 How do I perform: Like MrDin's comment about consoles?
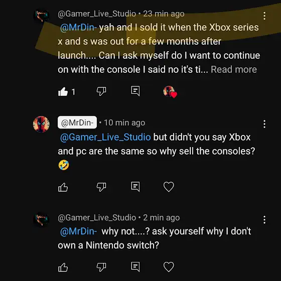click(x=63, y=187)
